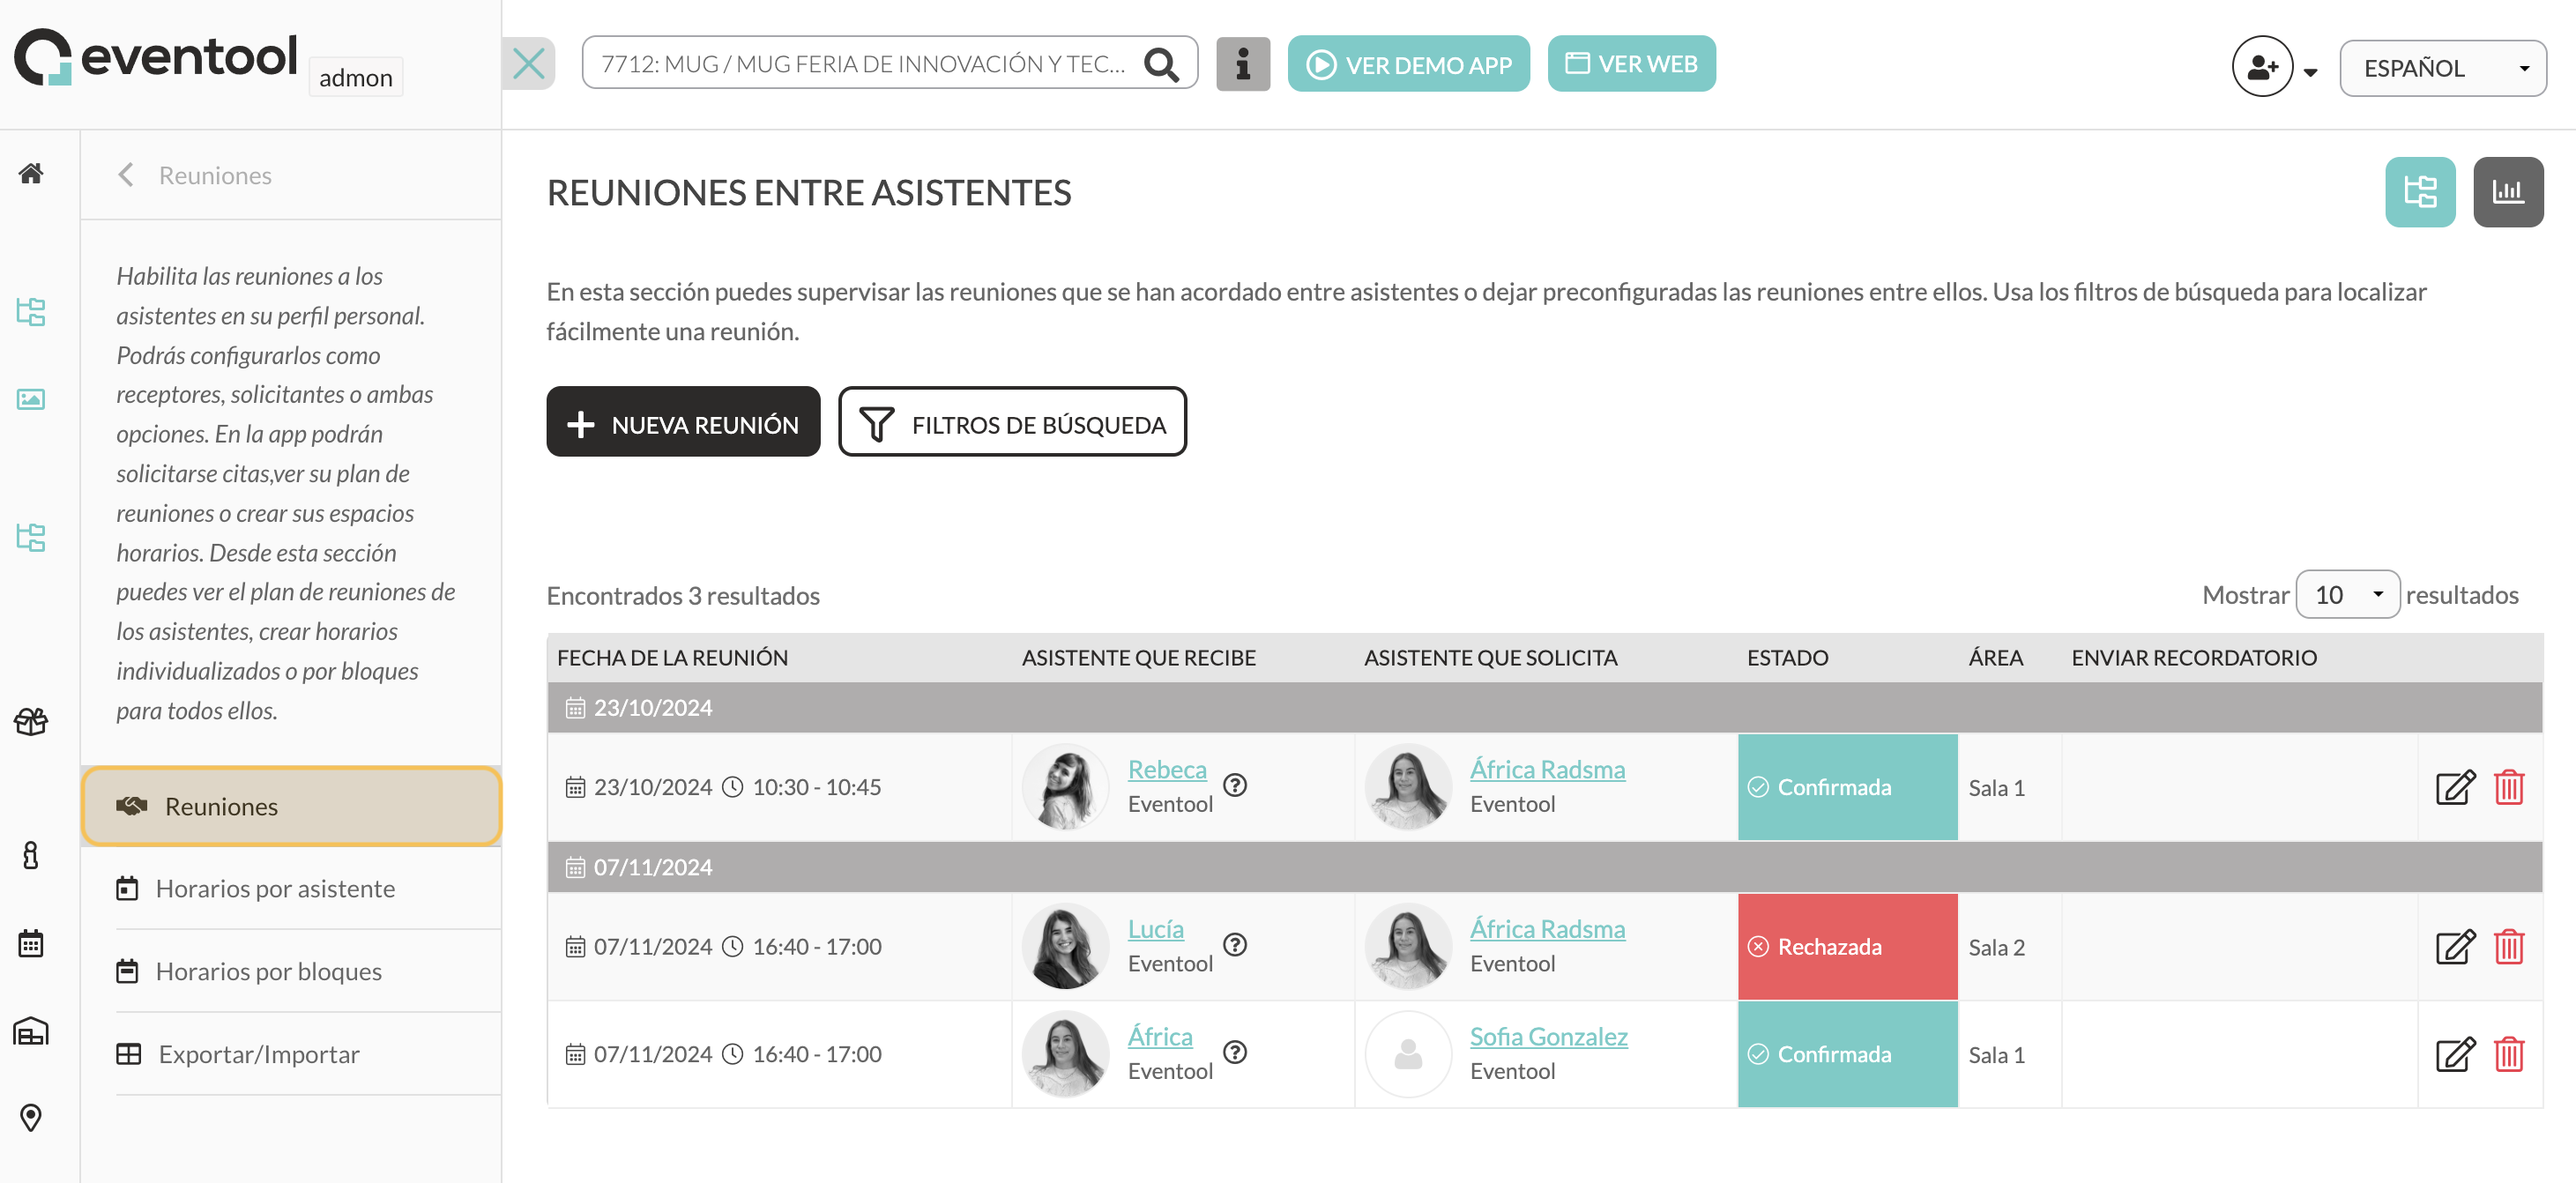
Task: Click Lucía's profile photo thumbnail
Action: click(x=1065, y=946)
